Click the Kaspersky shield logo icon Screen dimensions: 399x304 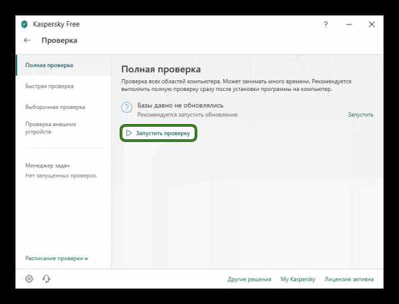click(x=24, y=25)
